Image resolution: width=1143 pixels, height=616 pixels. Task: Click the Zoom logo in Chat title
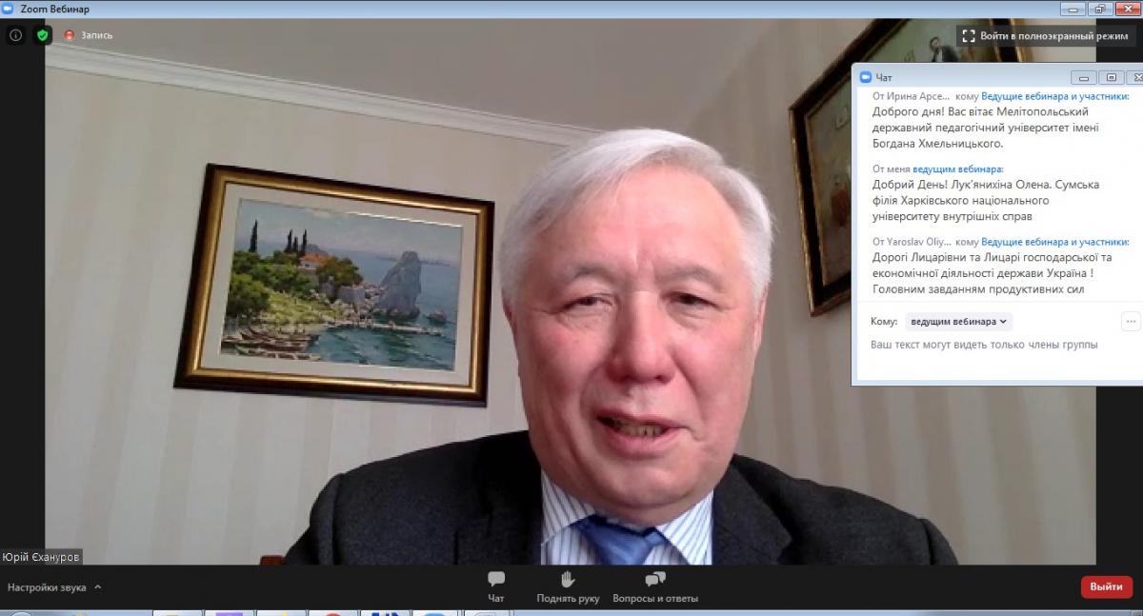(x=866, y=77)
